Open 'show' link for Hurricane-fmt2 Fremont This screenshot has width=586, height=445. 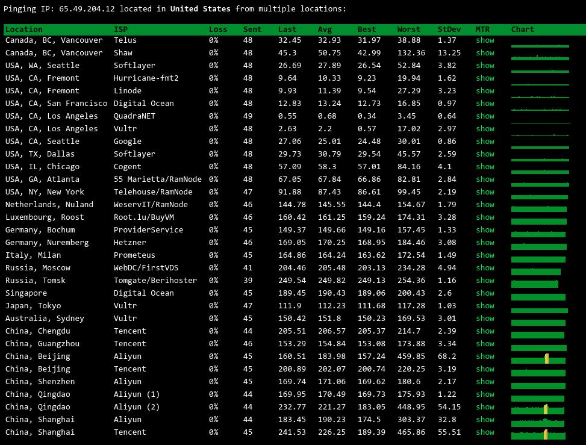coord(485,78)
